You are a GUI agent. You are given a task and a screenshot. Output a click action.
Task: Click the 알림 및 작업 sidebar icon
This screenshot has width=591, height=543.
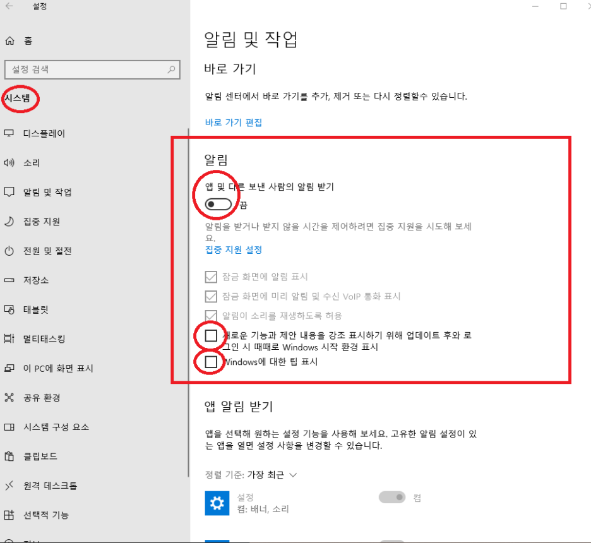tap(9, 192)
